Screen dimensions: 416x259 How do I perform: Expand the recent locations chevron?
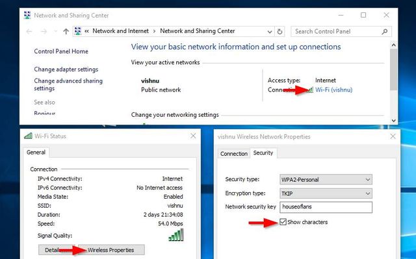(55, 32)
